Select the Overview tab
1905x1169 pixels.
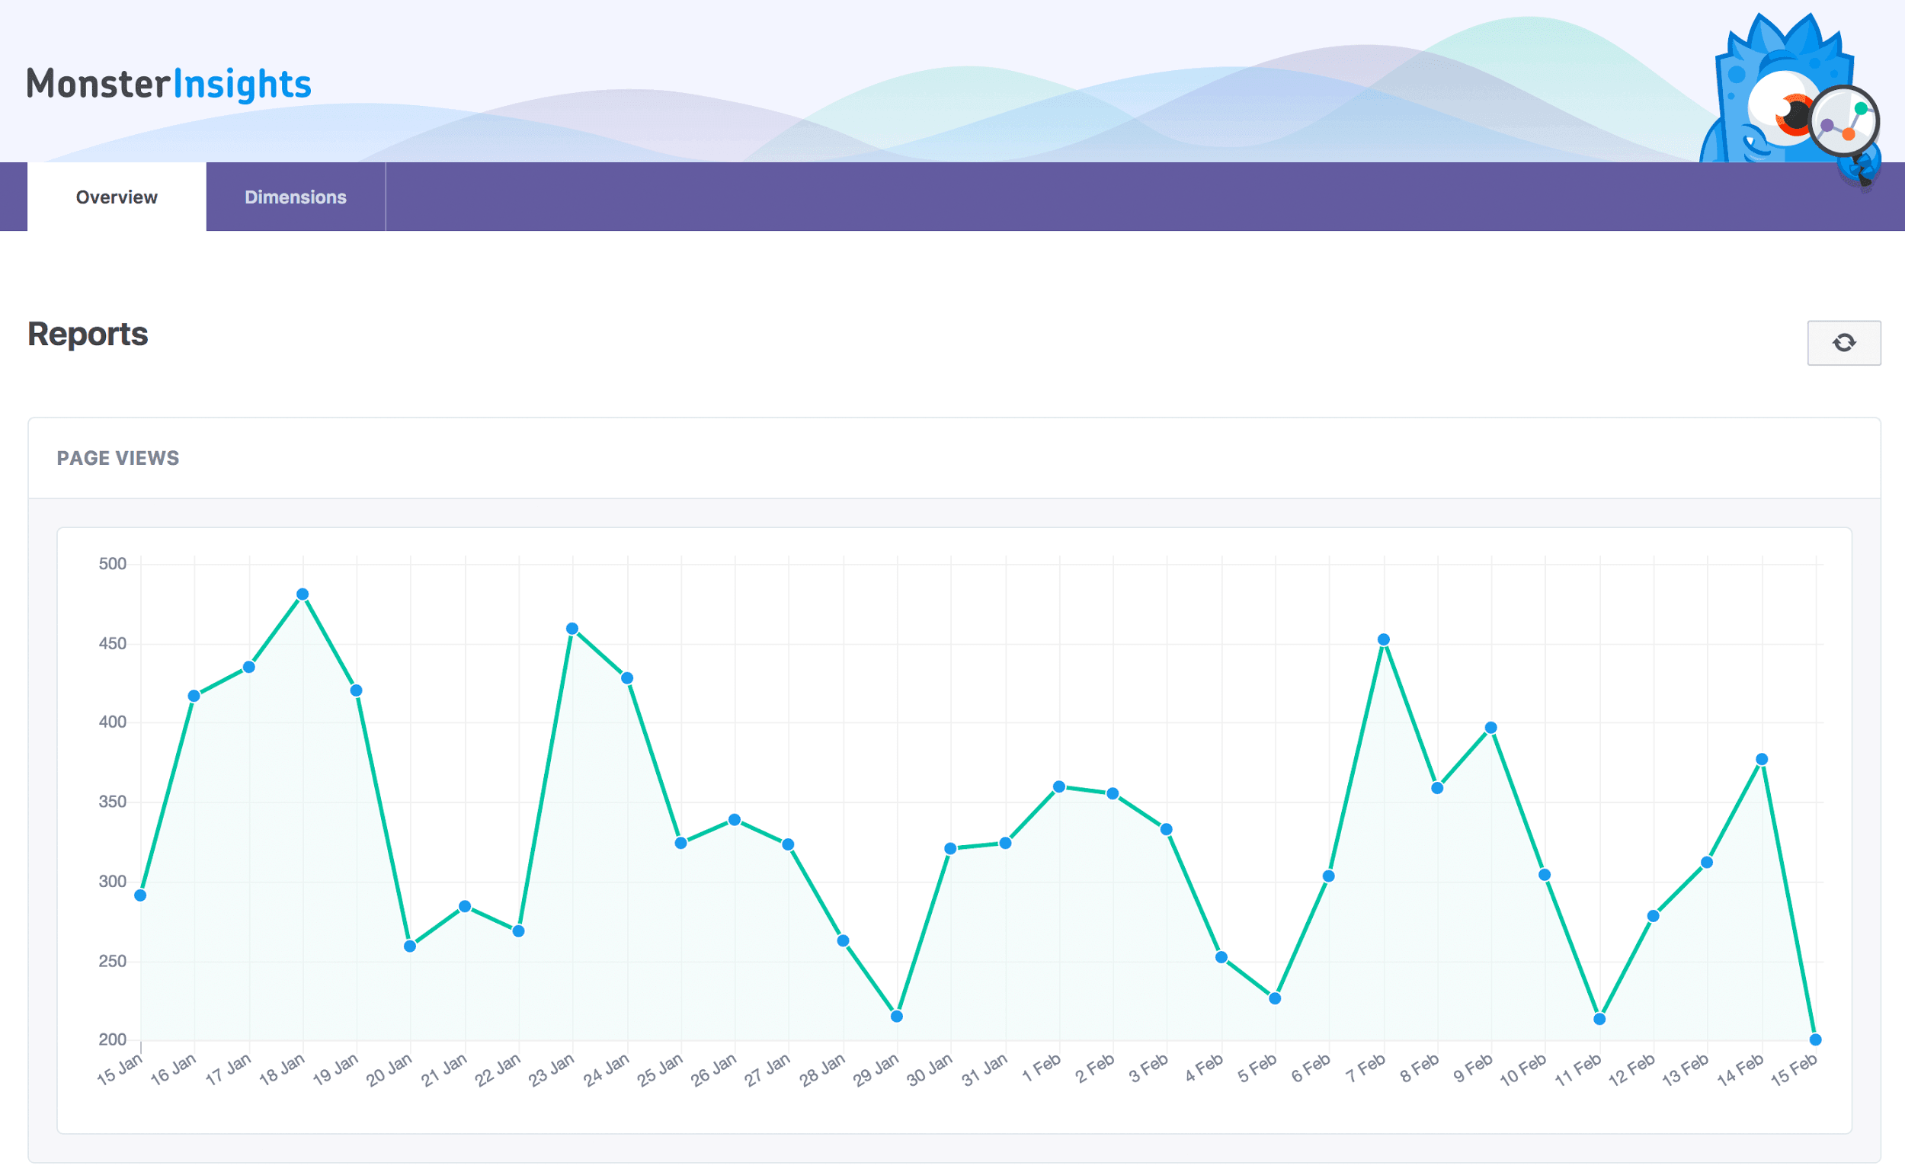tap(116, 197)
